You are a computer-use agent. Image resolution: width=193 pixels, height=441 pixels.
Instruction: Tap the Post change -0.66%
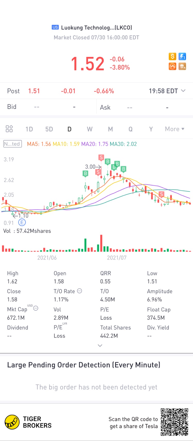(104, 91)
